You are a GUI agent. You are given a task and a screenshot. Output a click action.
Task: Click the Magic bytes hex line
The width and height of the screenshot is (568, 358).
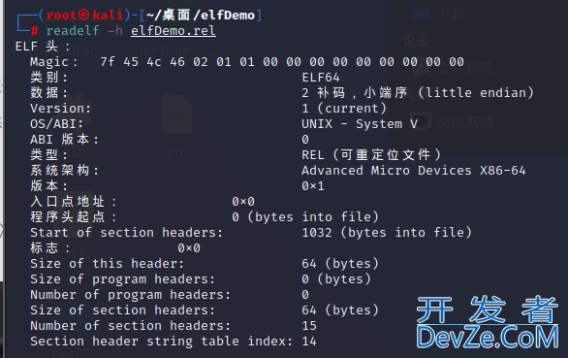(282, 62)
